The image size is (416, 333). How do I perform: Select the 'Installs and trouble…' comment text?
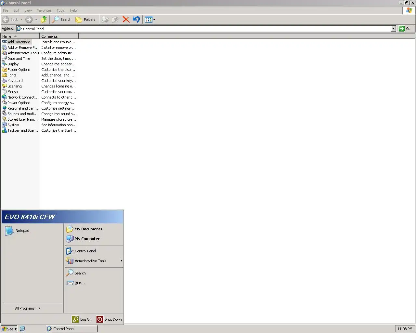58,42
